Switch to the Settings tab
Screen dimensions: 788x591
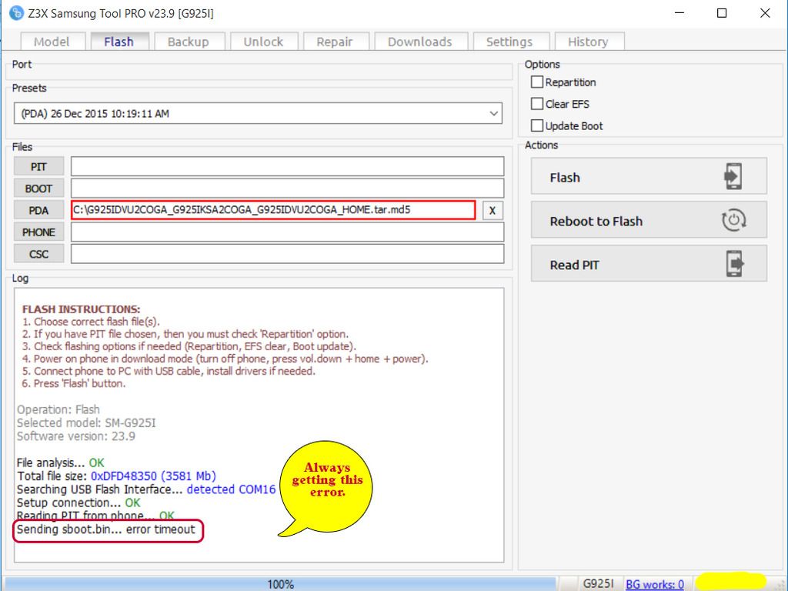click(x=509, y=42)
